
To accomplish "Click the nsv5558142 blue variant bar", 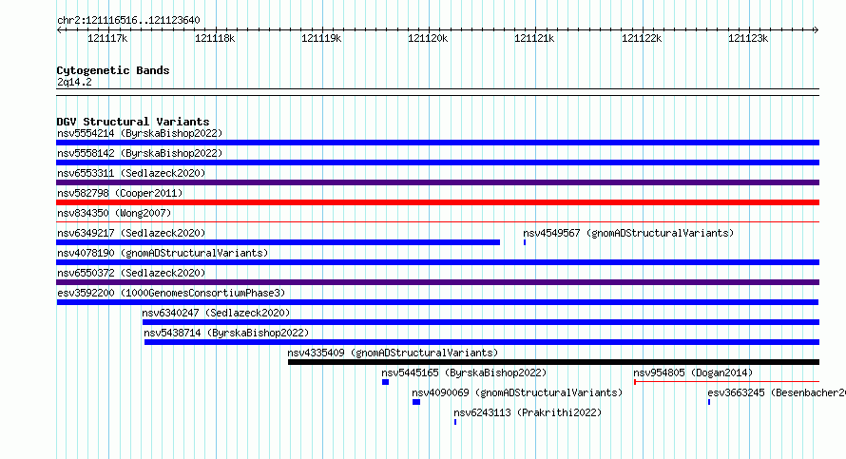I will (437, 163).
